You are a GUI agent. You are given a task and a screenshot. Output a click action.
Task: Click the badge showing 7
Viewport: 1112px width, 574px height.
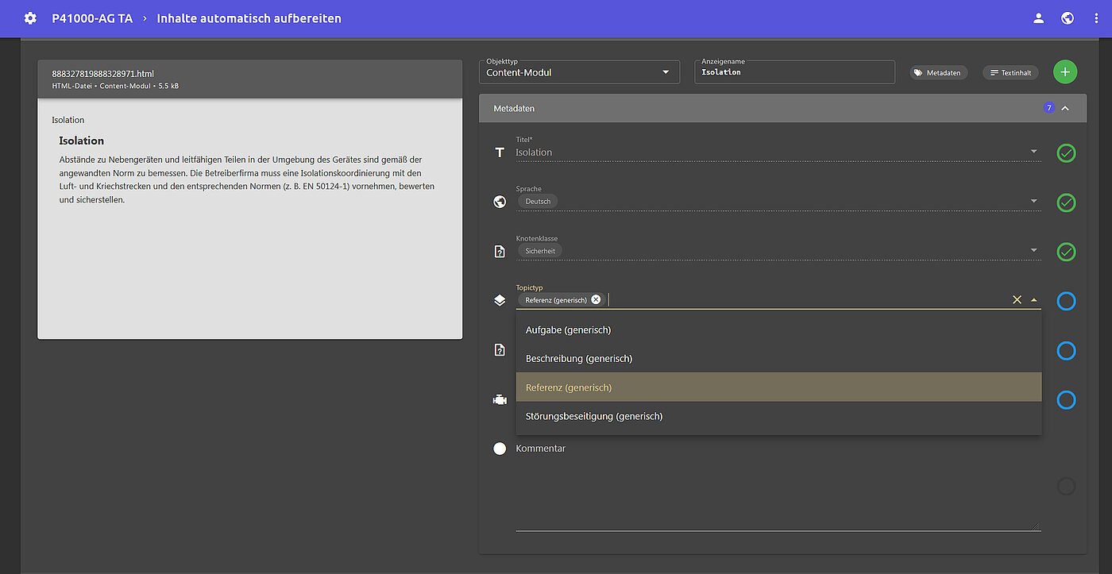1048,108
